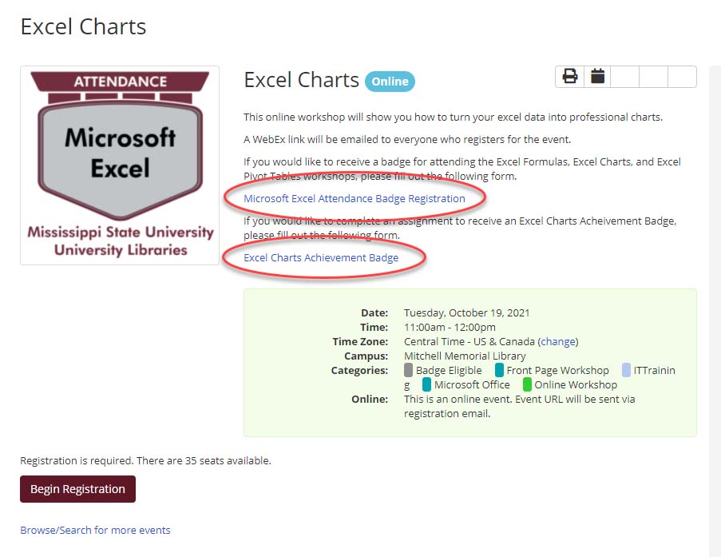The image size is (721, 557).
Task: Click the Excel Charts event title heading
Action: (x=301, y=80)
